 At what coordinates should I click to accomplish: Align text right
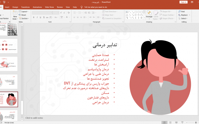click(81, 17)
